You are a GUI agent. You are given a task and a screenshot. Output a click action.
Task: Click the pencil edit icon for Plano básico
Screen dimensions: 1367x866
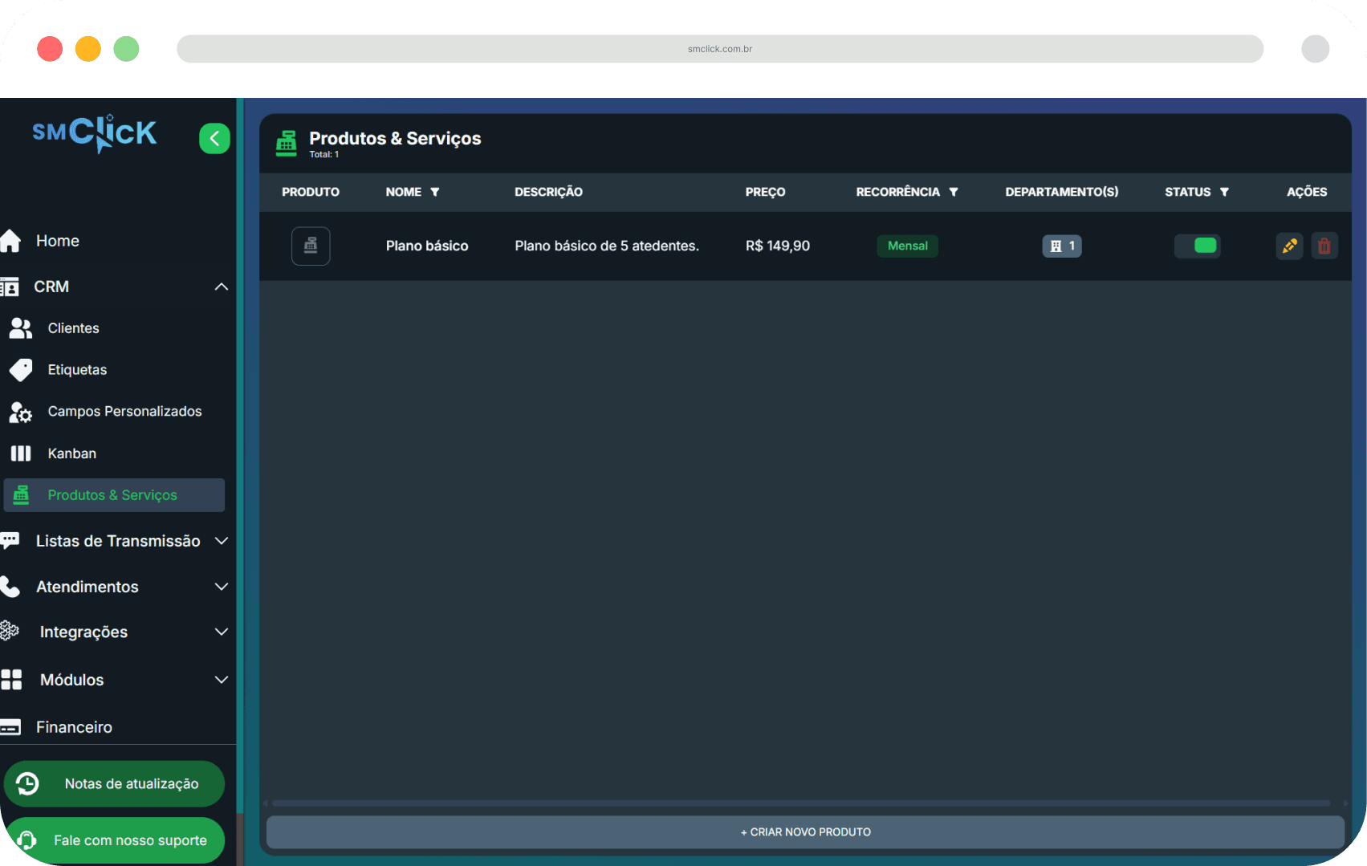pos(1289,246)
